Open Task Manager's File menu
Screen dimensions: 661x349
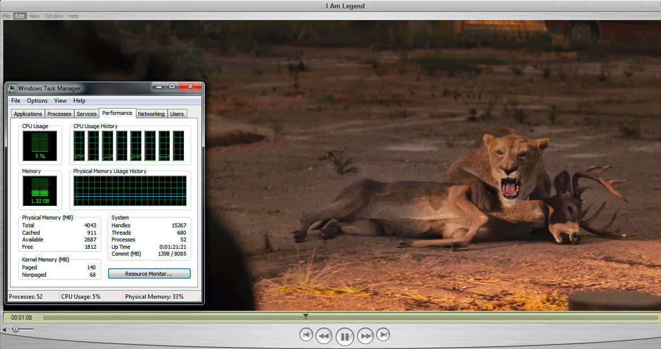[16, 101]
